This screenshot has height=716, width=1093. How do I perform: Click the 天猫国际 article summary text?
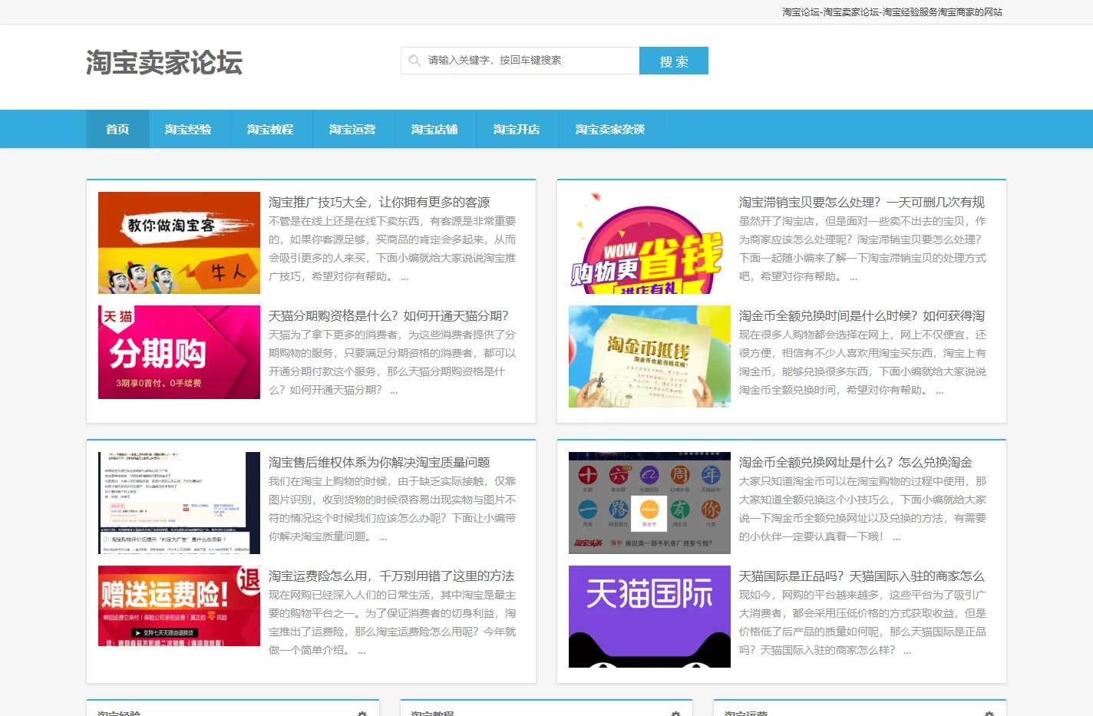863,622
